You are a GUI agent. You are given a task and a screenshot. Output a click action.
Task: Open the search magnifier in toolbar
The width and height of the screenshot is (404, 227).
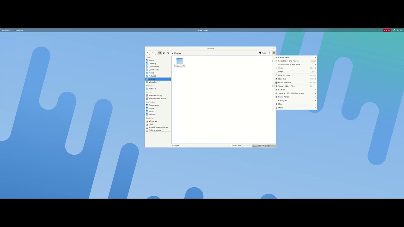270,53
